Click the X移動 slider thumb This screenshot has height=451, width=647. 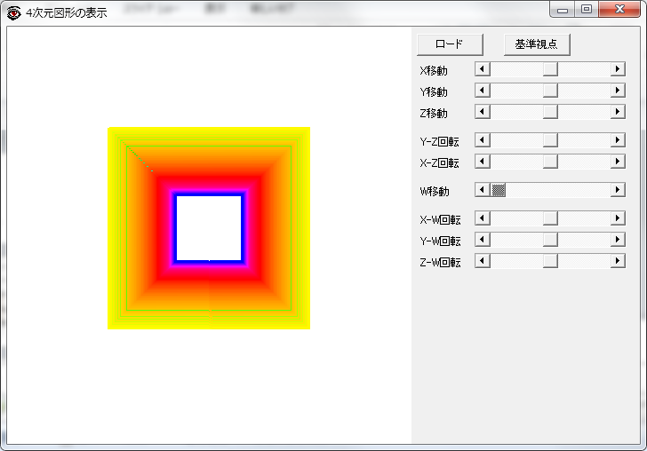(x=550, y=69)
